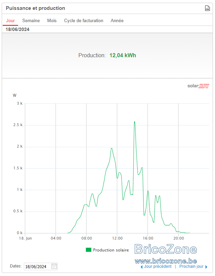
Task: Switch to the Année tab
Action: click(x=117, y=20)
